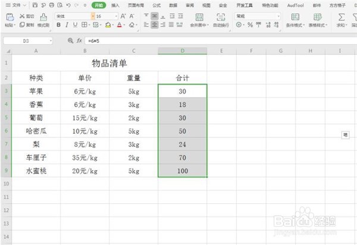The width and height of the screenshot is (357, 245).
Task: Click the cell borders icon
Action: pos(84,25)
